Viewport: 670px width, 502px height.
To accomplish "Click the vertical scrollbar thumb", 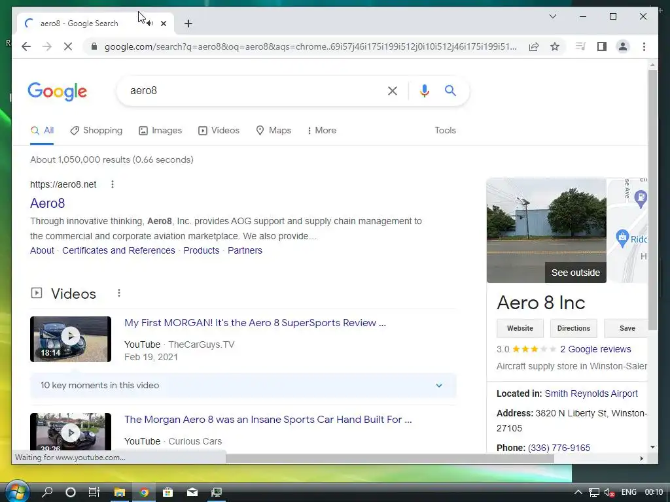I will [x=652, y=200].
